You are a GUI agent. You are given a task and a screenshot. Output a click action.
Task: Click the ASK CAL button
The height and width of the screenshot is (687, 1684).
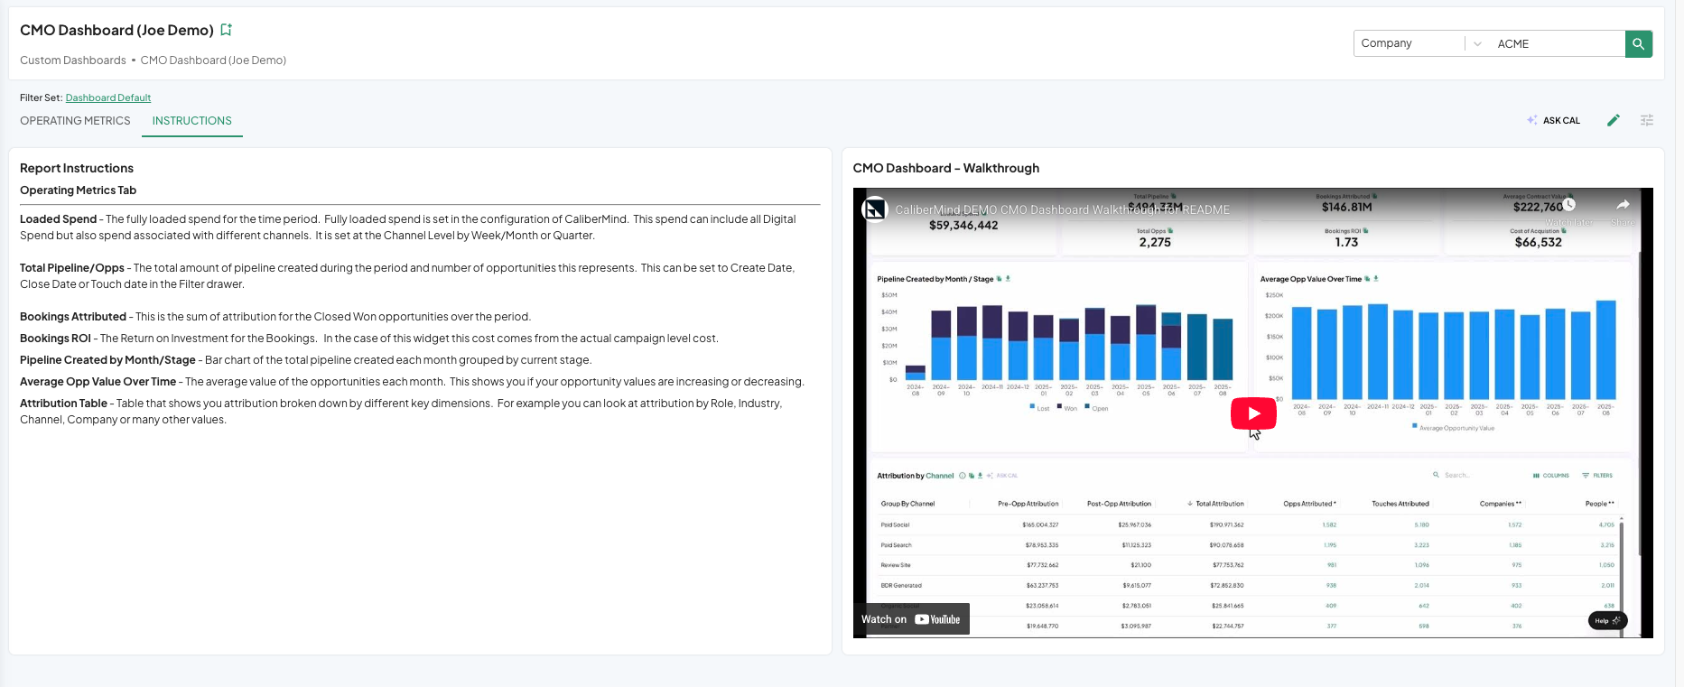(x=1554, y=120)
